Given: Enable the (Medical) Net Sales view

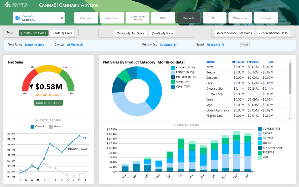Looking at the screenshot, I should coord(131,33).
